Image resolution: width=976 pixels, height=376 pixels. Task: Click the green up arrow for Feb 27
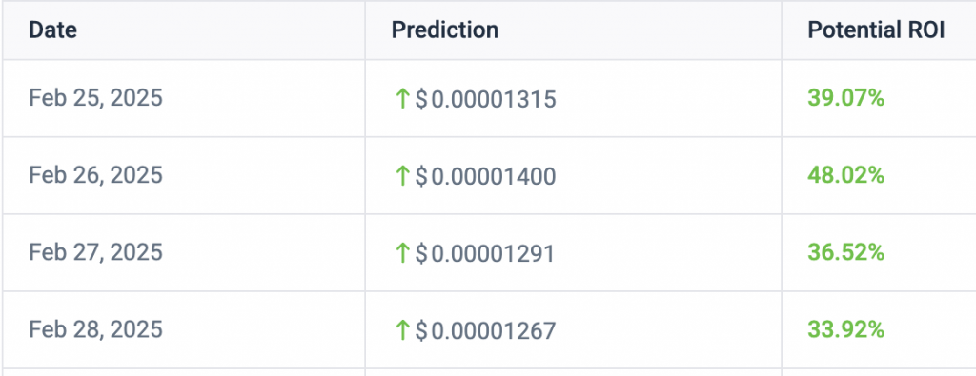402,253
